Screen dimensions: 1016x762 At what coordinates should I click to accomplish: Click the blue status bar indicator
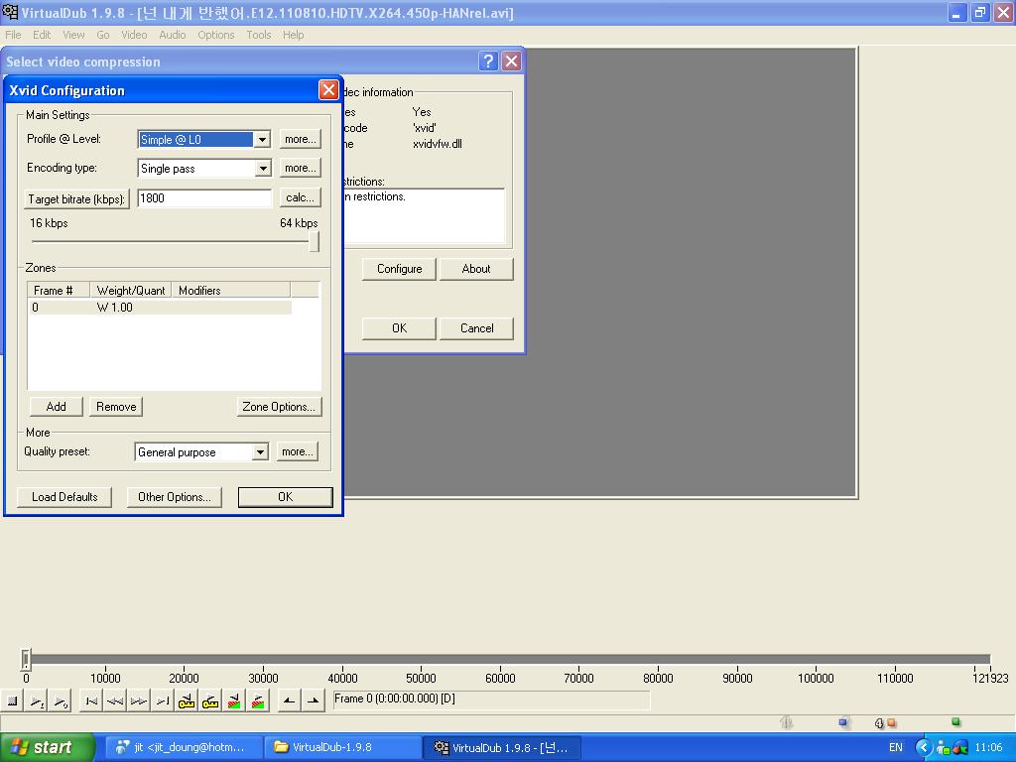tap(842, 722)
